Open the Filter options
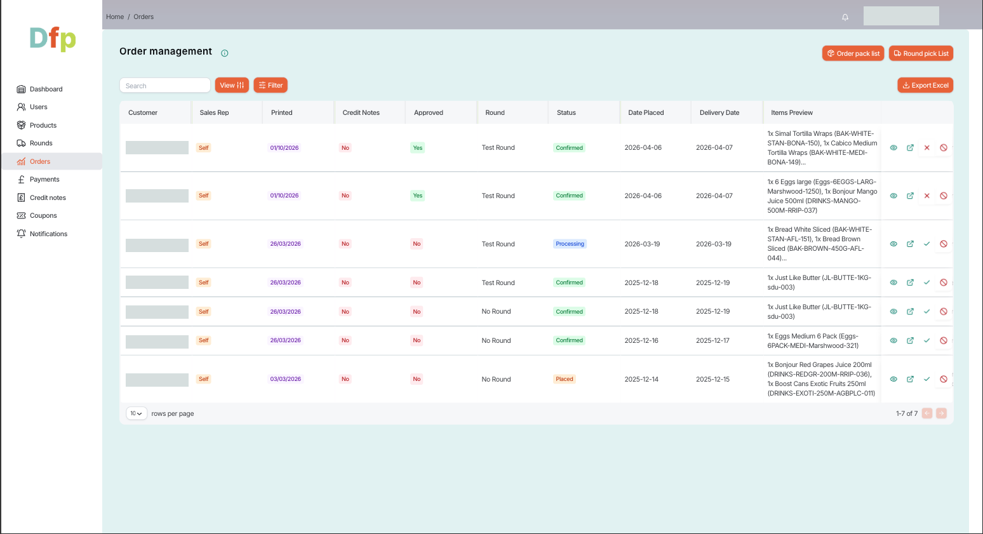Screen dimensions: 983x534 pos(271,85)
